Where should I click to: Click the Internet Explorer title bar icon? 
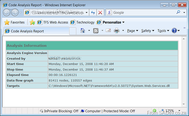click(5, 5)
